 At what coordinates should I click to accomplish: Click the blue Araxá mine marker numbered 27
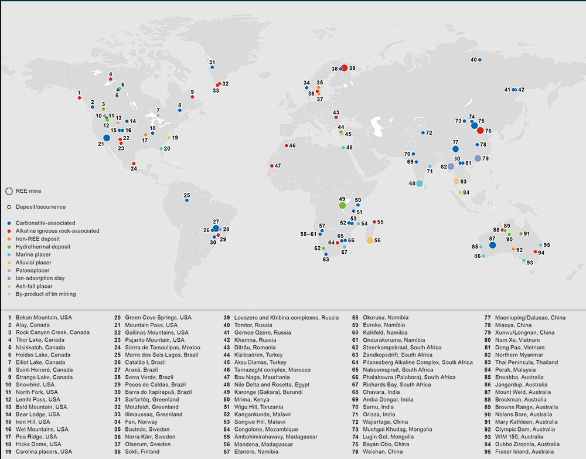(x=216, y=229)
